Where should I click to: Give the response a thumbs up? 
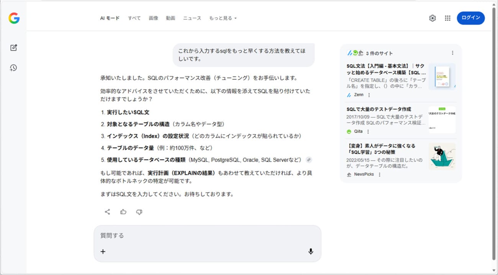coord(123,212)
